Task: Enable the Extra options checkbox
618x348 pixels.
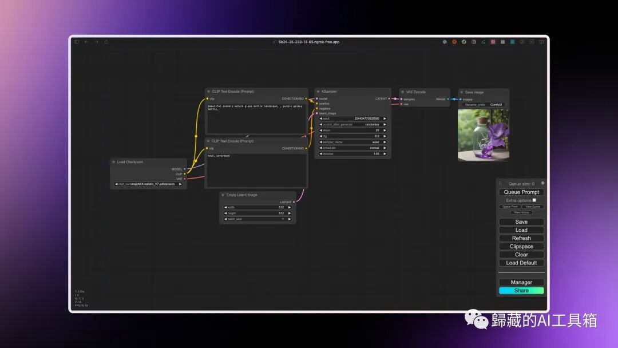Action: [x=534, y=200]
